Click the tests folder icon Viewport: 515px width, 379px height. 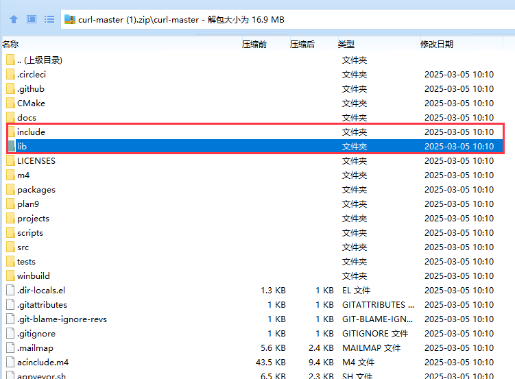pos(10,262)
